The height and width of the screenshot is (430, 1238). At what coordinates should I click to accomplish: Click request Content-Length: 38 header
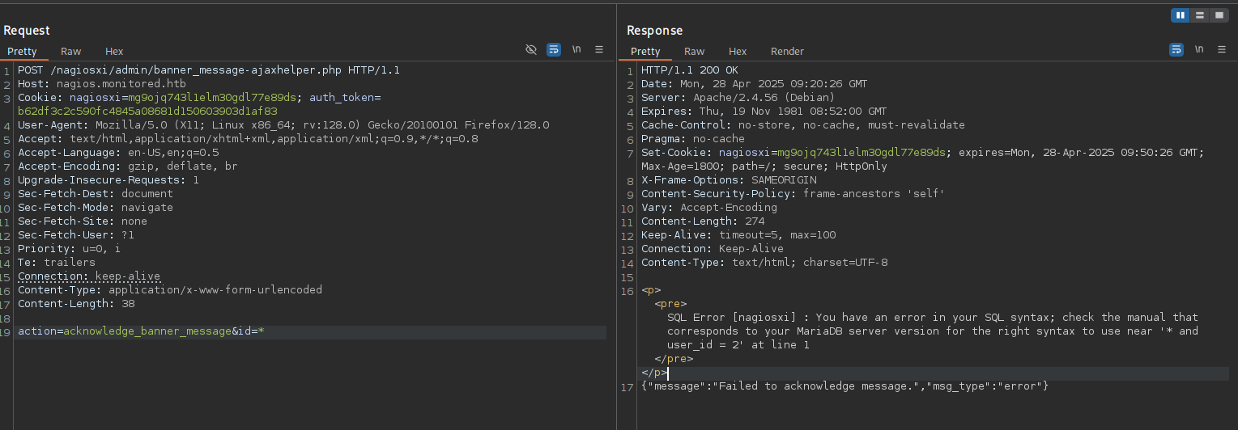click(x=76, y=303)
